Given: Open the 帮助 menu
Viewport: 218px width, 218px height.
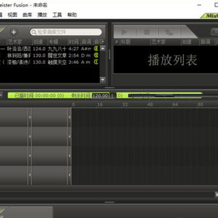Looking at the screenshot, I should tap(72, 15).
